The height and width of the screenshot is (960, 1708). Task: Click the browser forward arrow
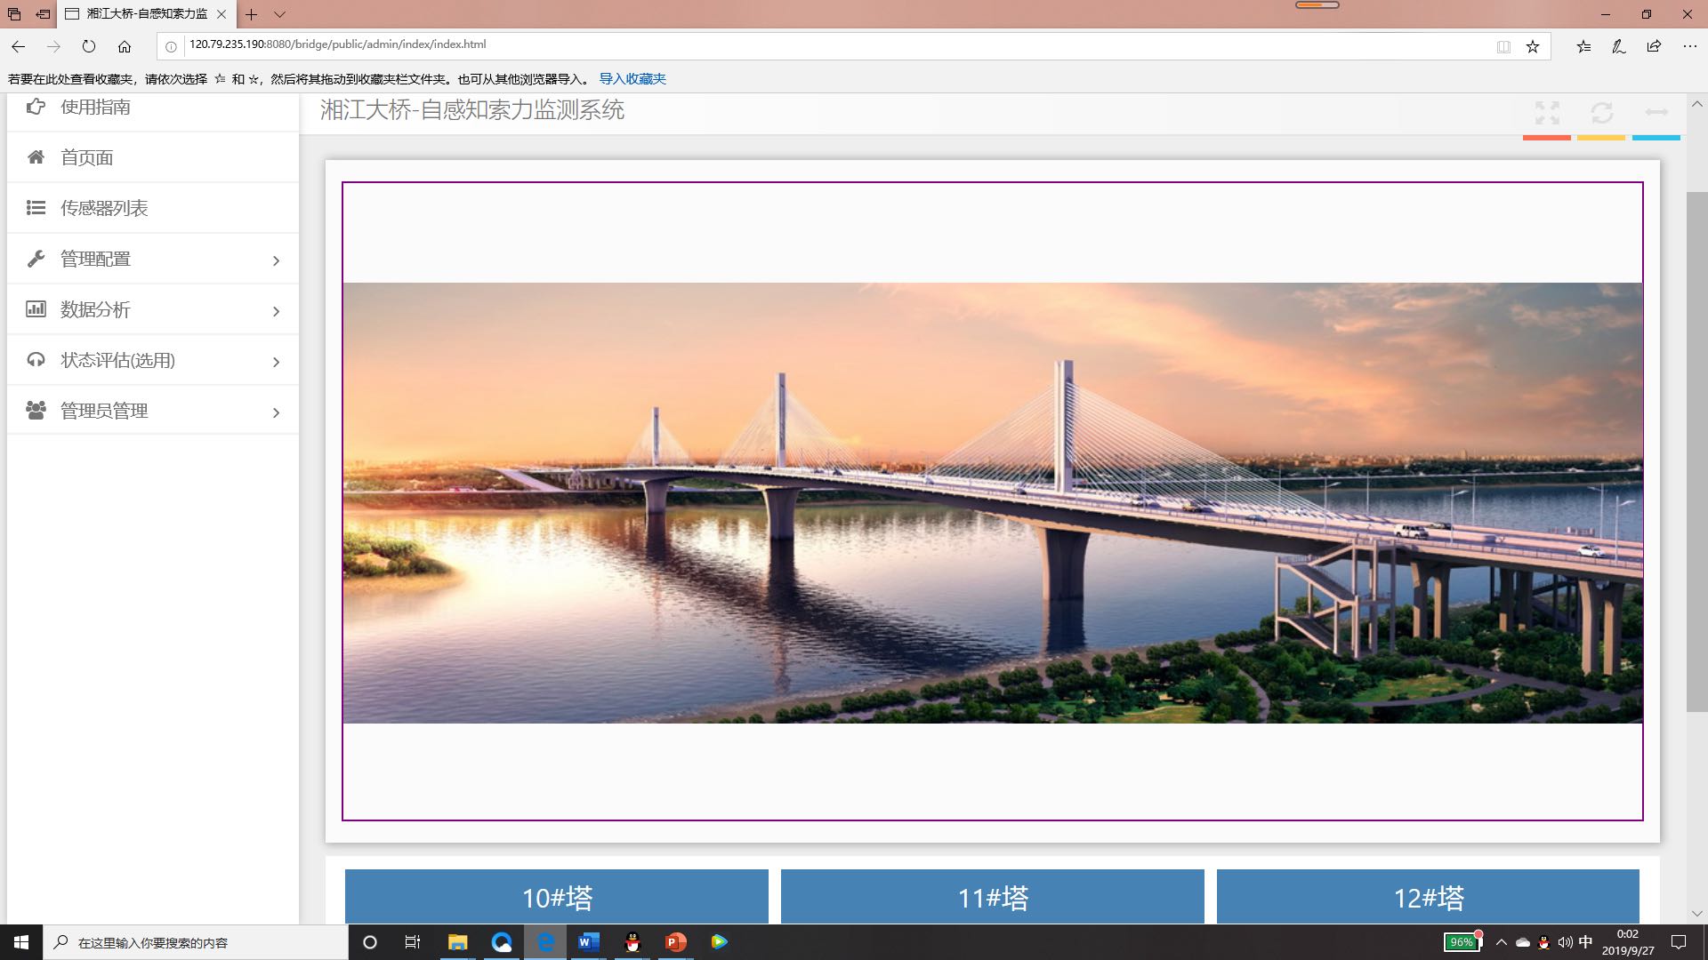coord(53,46)
